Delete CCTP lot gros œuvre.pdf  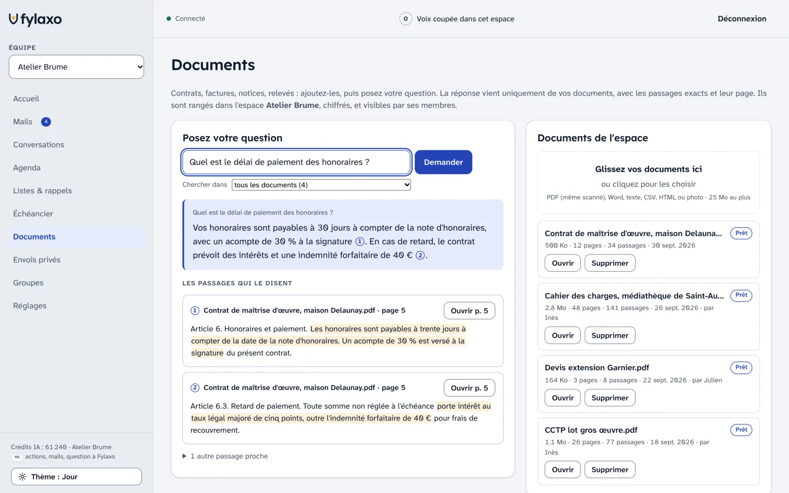tap(610, 470)
